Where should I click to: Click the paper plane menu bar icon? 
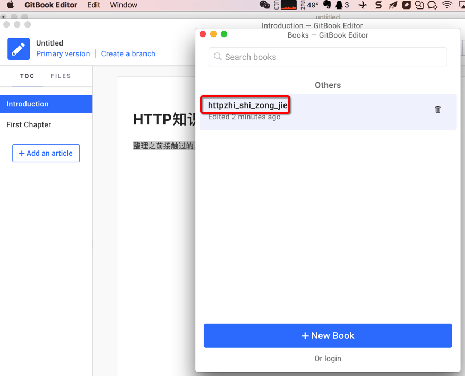point(393,5)
